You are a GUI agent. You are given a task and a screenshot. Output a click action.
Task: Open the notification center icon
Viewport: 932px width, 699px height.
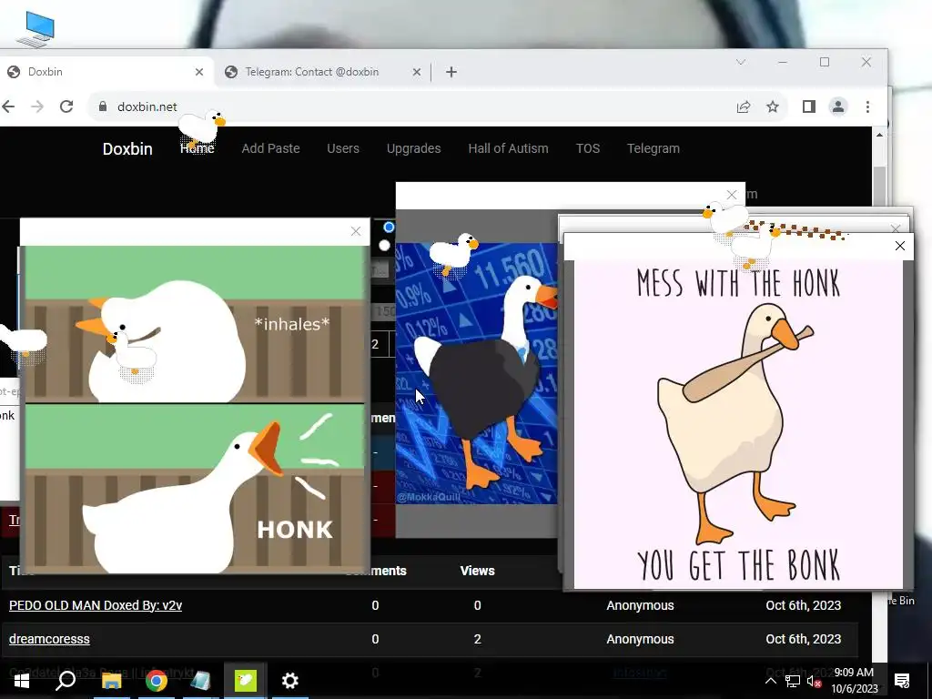coord(902,681)
